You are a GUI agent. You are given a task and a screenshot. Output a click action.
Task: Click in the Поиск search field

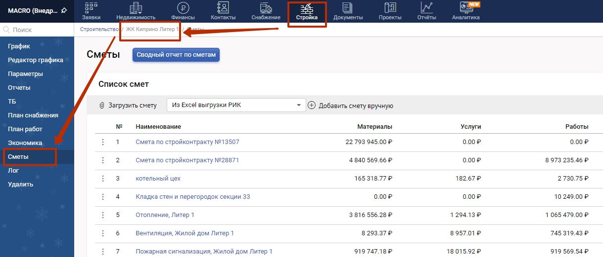click(x=40, y=30)
